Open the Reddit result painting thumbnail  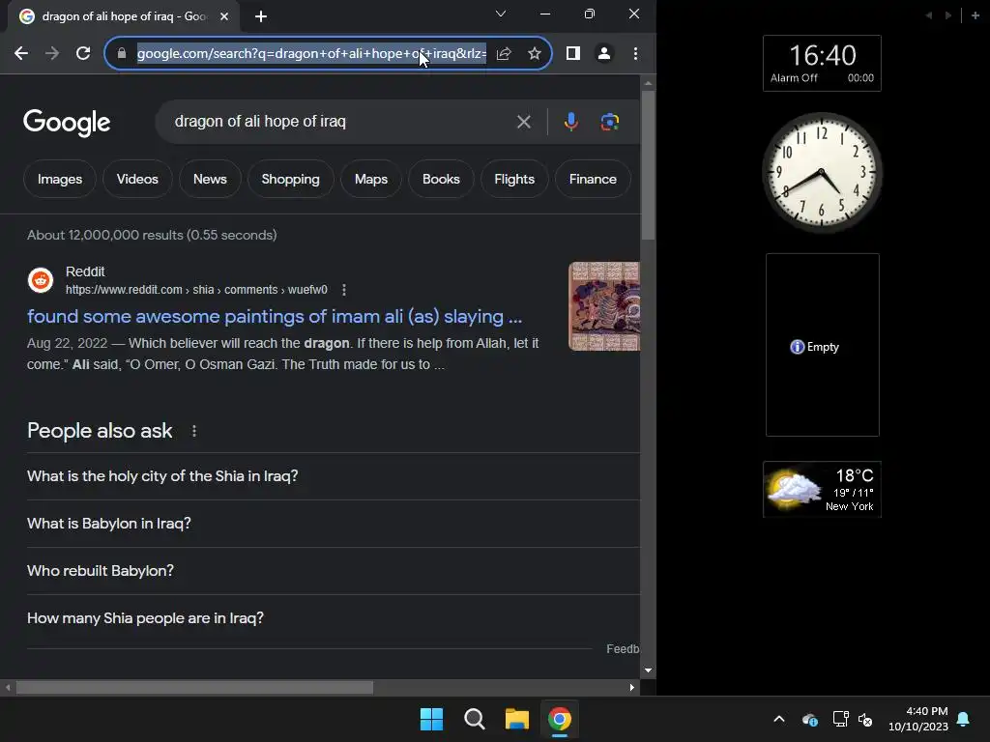[x=604, y=306]
